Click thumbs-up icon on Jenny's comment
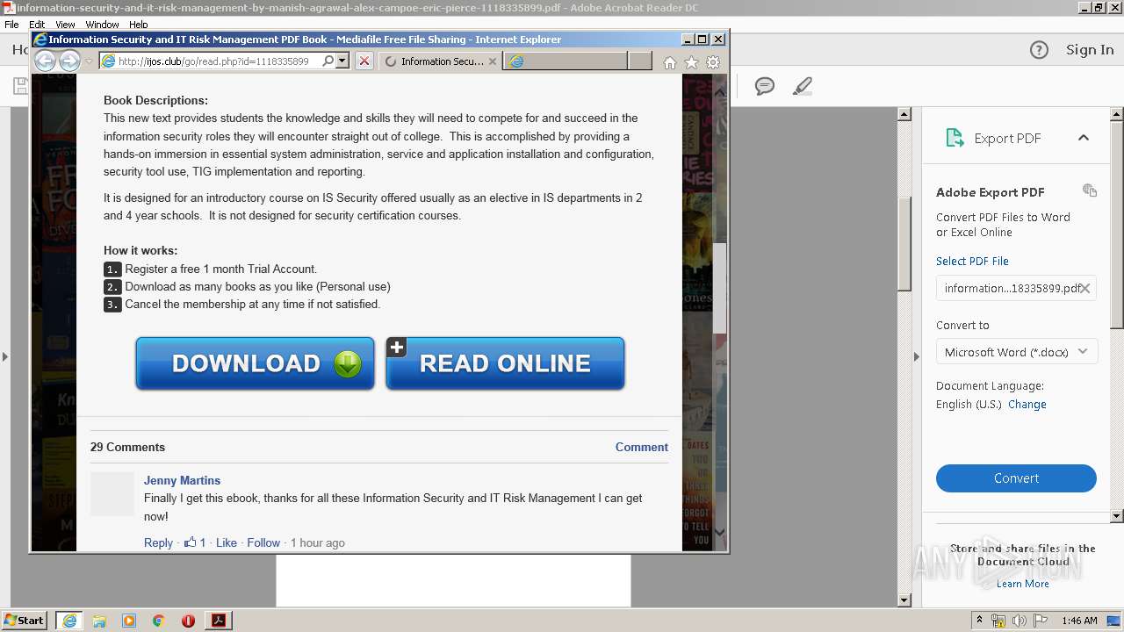 (191, 542)
